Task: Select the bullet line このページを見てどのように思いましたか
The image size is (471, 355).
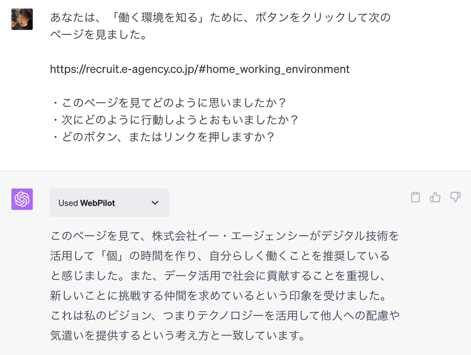Action: coord(168,103)
